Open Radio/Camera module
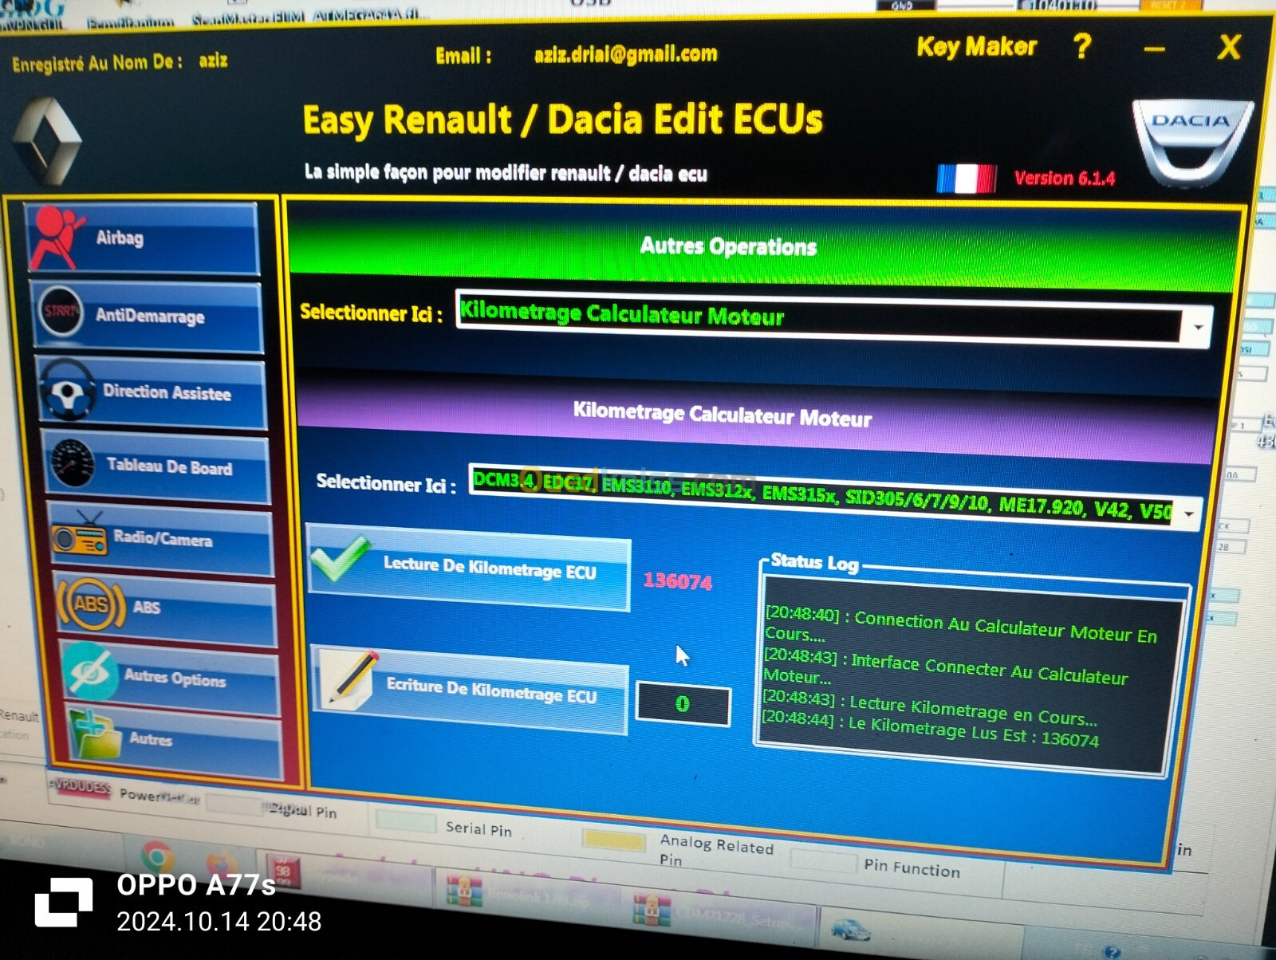The height and width of the screenshot is (960, 1276). pos(161,538)
